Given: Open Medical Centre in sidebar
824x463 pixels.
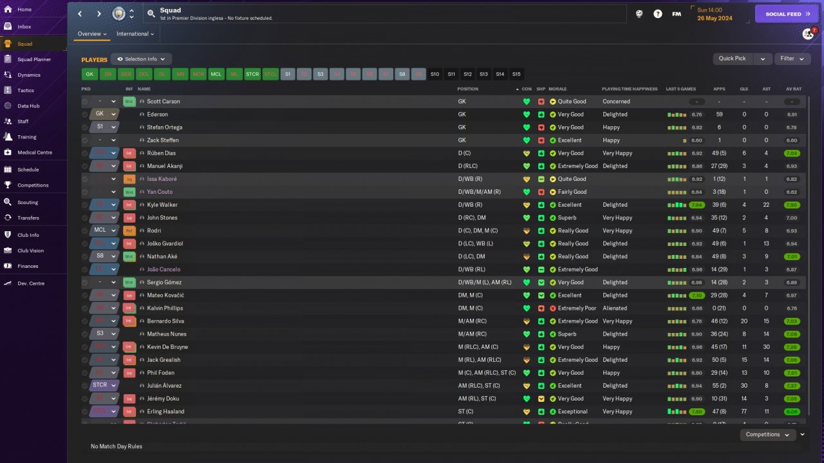Looking at the screenshot, I should click(x=33, y=153).
